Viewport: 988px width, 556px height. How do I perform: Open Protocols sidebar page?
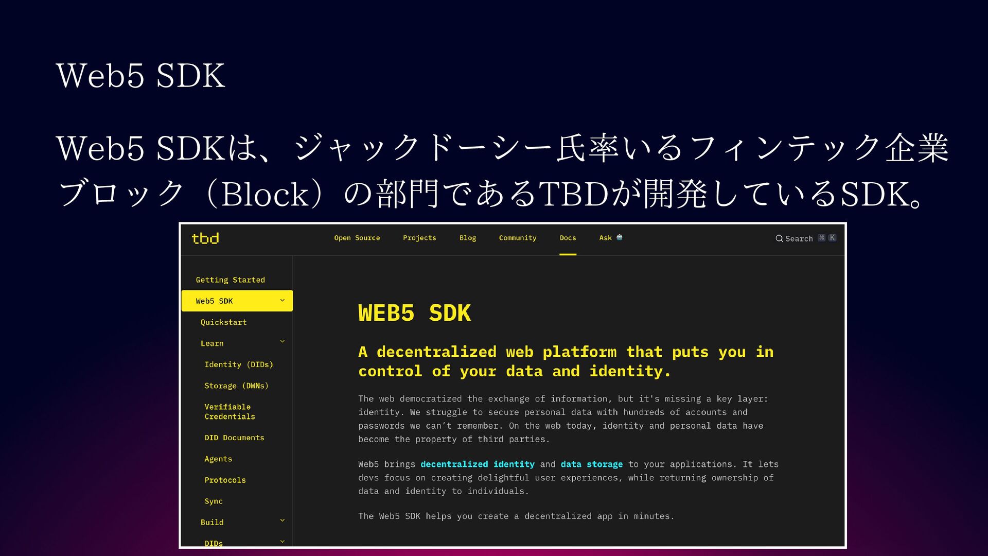(x=225, y=480)
